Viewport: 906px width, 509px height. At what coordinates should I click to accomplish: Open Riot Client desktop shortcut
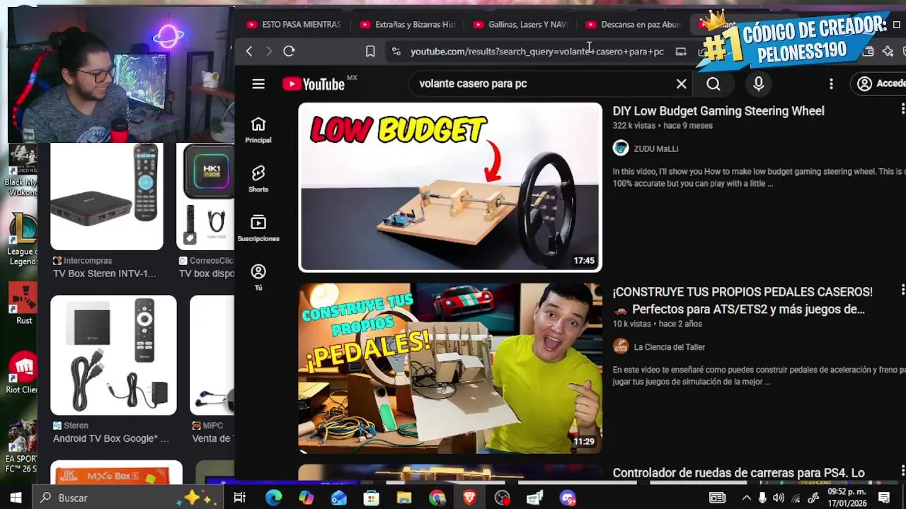coord(23,373)
